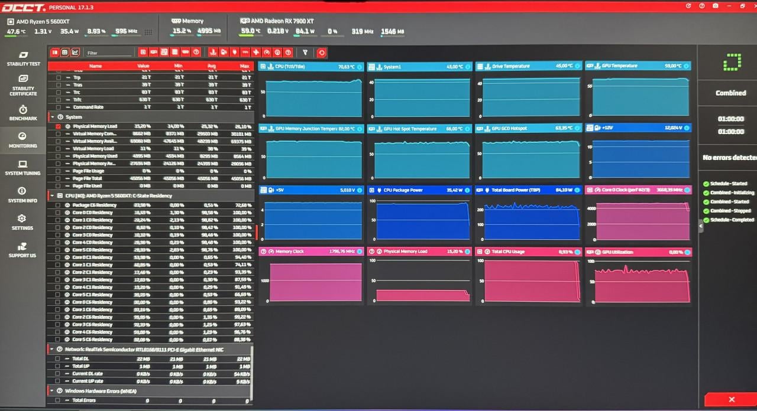Expand the Drive Temperature graph square icon
This screenshot has width=757, height=411.
point(480,67)
